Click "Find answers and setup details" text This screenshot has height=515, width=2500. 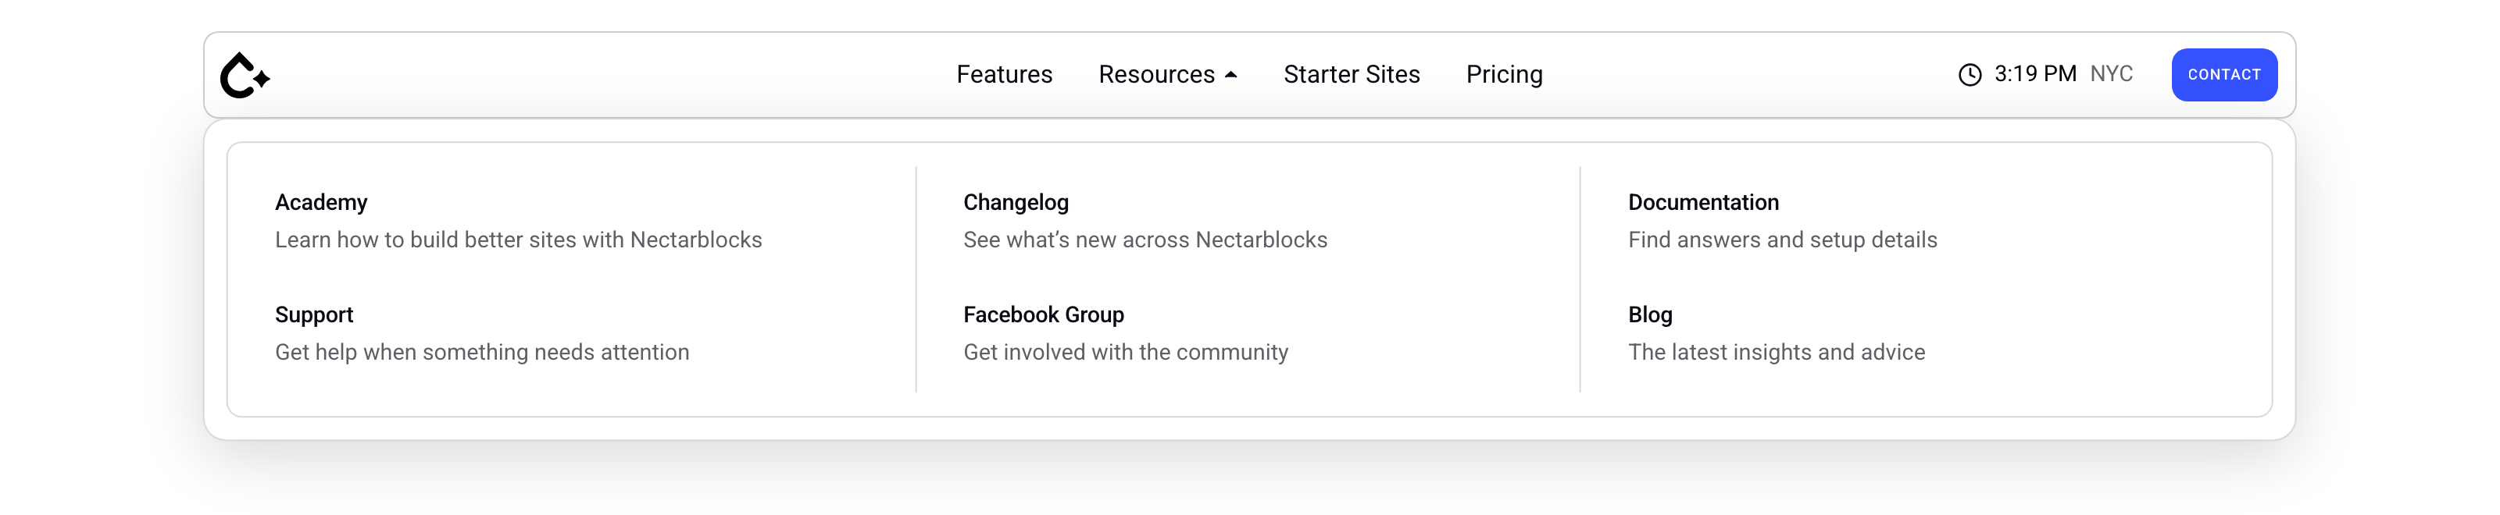[1782, 240]
